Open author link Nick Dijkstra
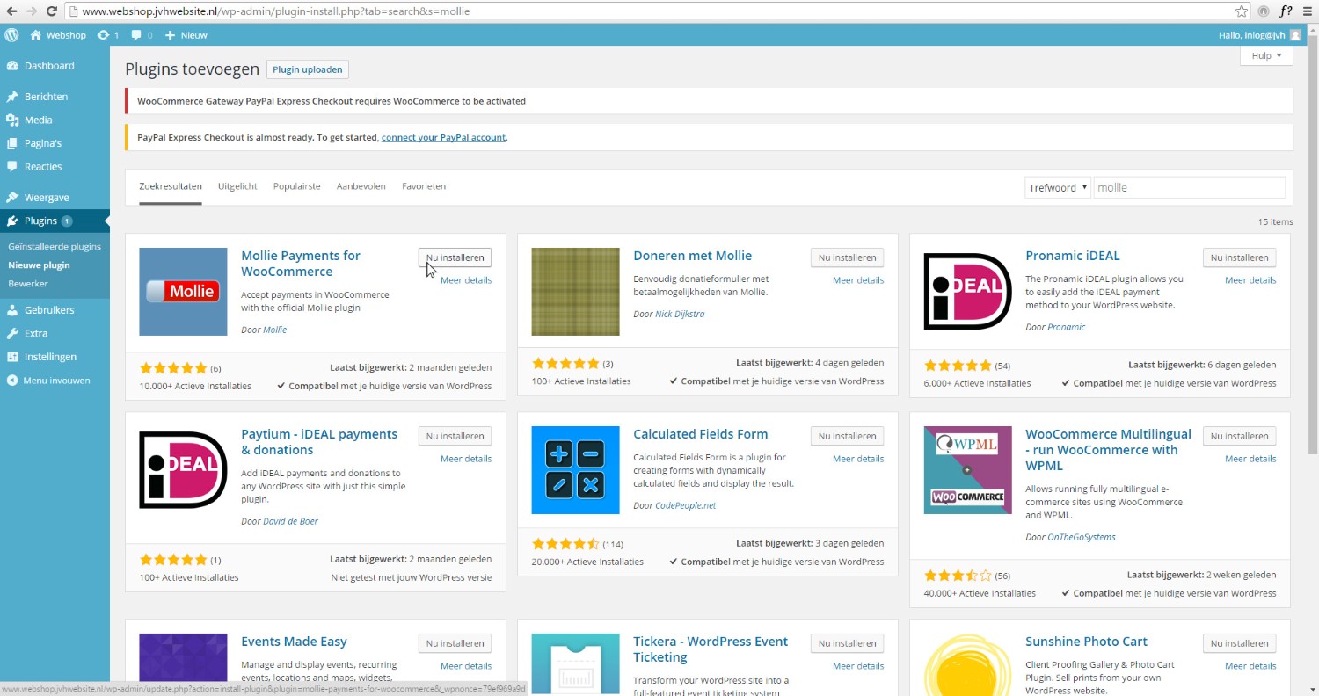Viewport: 1319px width, 696px height. (x=680, y=314)
